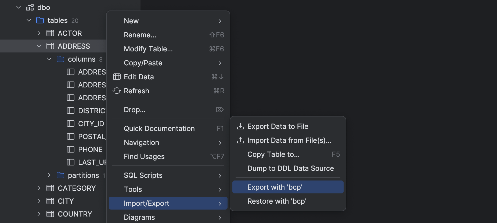The height and width of the screenshot is (223, 497).
Task: Select the CATEGORY table in tree
Action: 77,188
